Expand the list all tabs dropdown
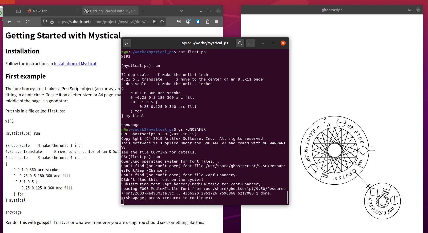Image resolution: width=428 pixels, height=233 pixels. (x=181, y=11)
